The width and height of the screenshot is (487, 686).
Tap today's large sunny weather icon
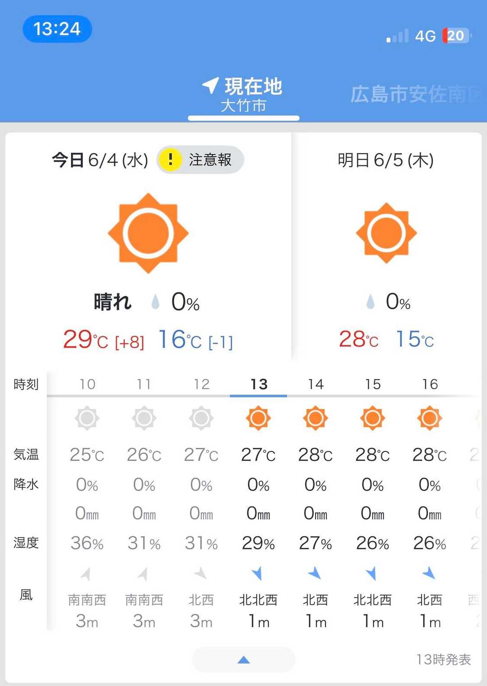[x=148, y=233]
